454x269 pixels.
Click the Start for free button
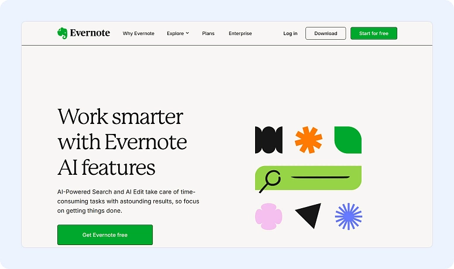click(x=374, y=33)
